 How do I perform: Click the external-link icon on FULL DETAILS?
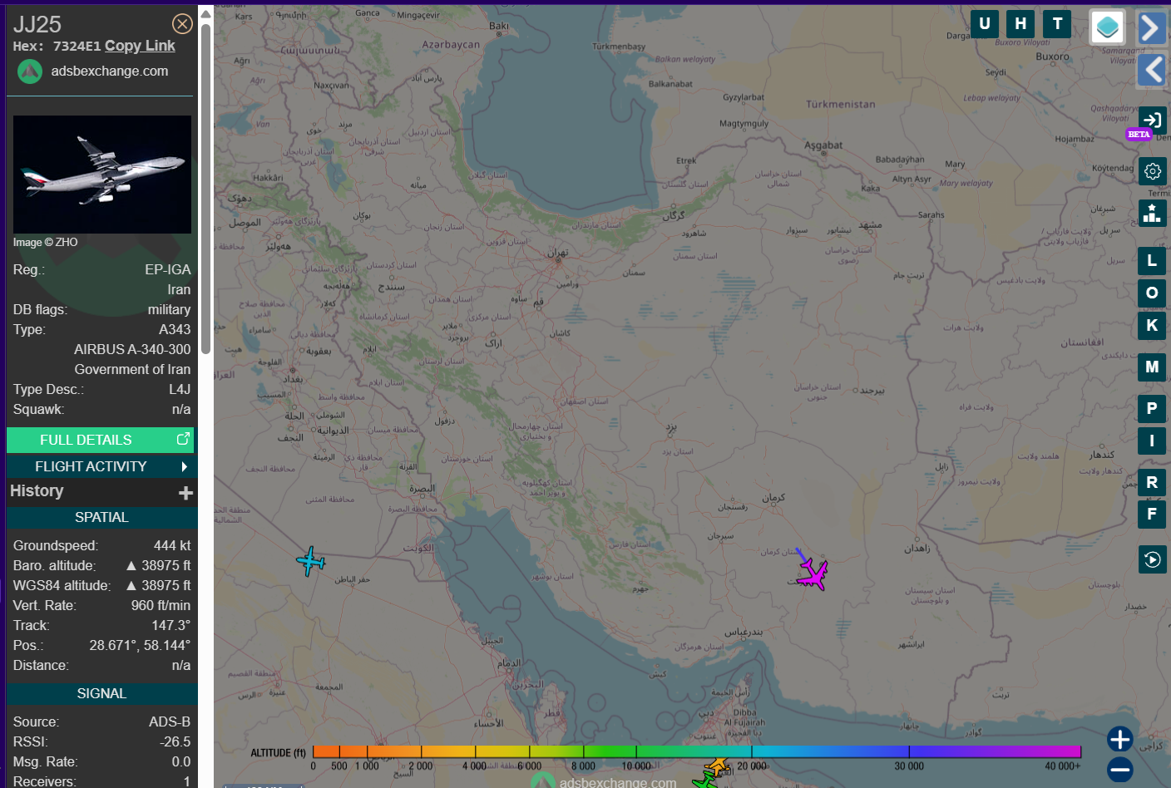point(183,439)
